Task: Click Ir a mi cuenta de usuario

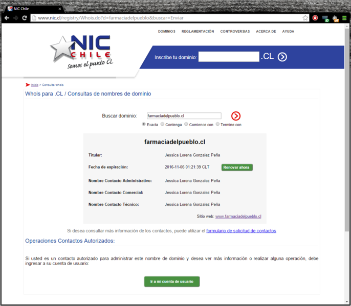Action: pos(172,281)
